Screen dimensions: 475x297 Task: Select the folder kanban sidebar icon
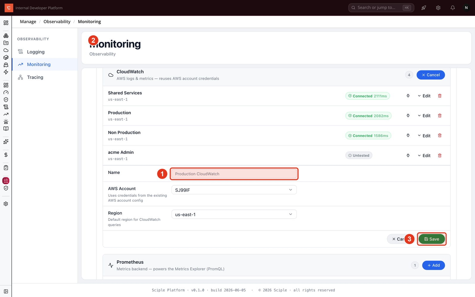[6, 43]
